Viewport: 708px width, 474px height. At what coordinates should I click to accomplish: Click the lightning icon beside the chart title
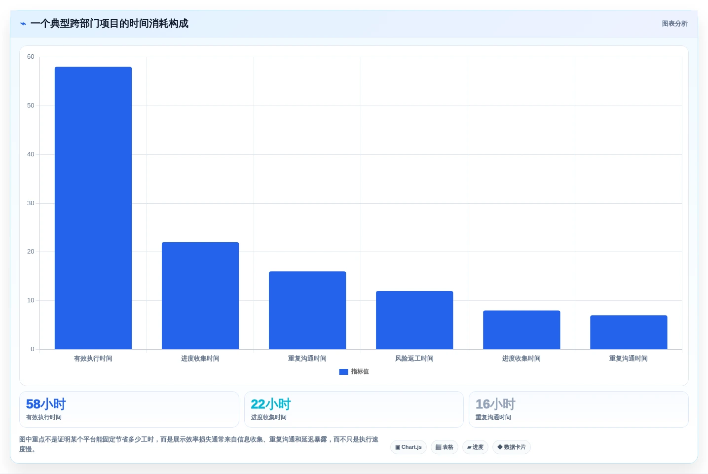coord(23,24)
